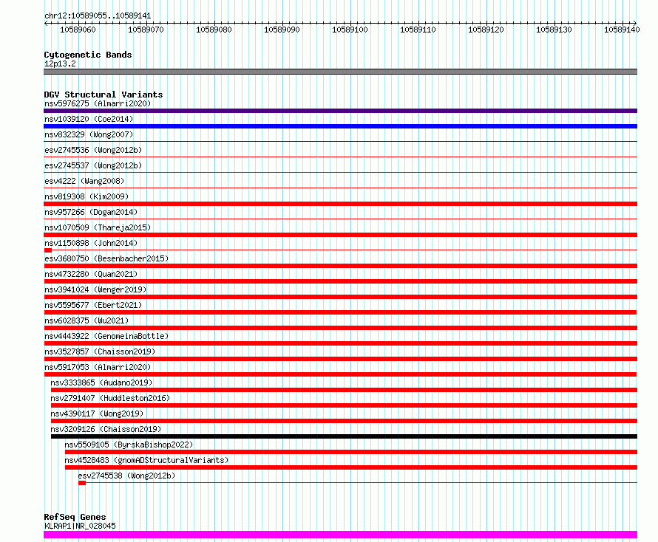Screen dimensions: 658x542
Task: Click ruler position 10589070
Action: (x=146, y=30)
